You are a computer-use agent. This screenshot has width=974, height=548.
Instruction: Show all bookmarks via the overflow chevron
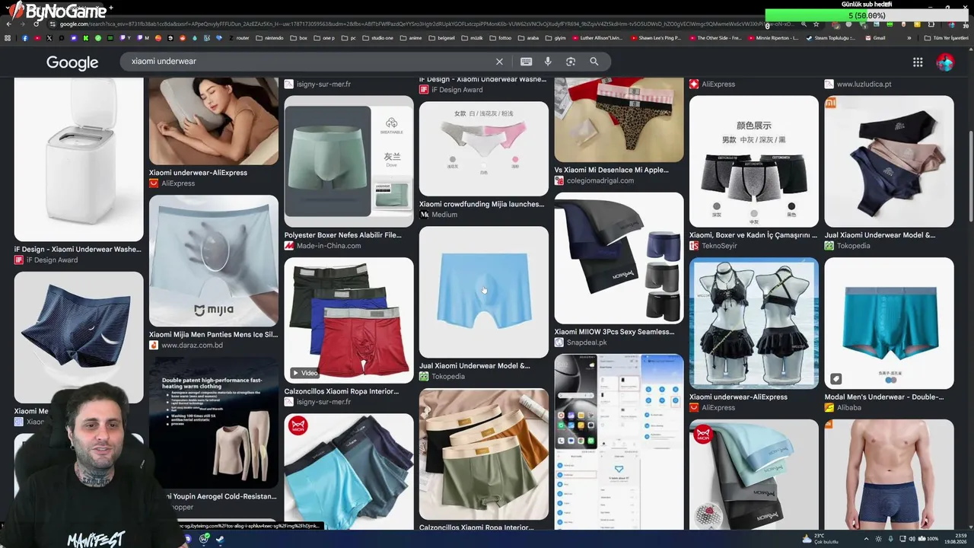click(x=909, y=38)
